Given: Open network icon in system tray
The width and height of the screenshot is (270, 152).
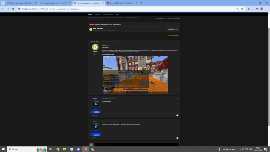Looking at the screenshot, I should point(247,149).
